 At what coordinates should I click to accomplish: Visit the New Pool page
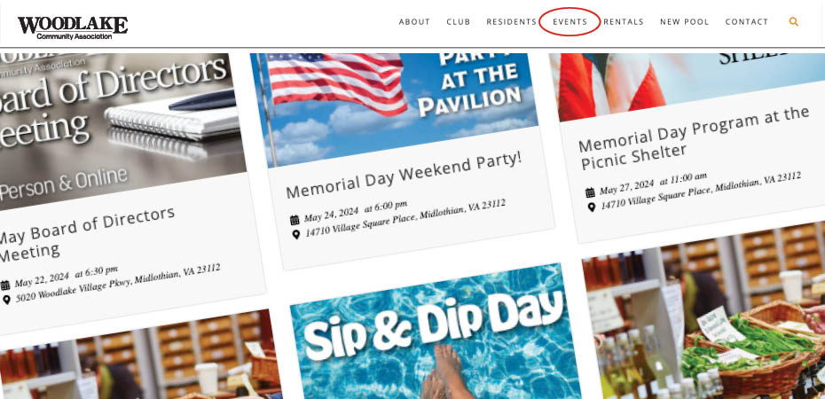pos(685,22)
